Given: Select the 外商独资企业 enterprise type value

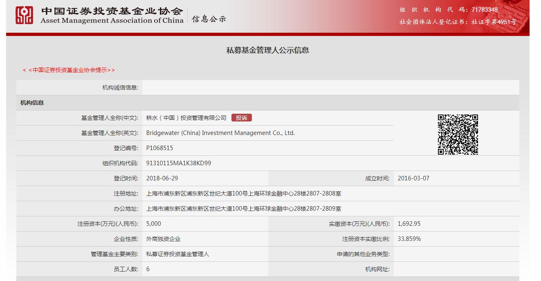Looking at the screenshot, I should [163, 239].
